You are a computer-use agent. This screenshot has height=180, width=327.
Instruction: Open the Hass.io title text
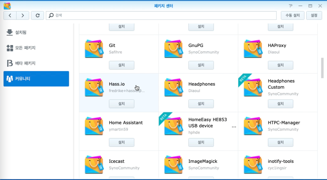(x=117, y=84)
